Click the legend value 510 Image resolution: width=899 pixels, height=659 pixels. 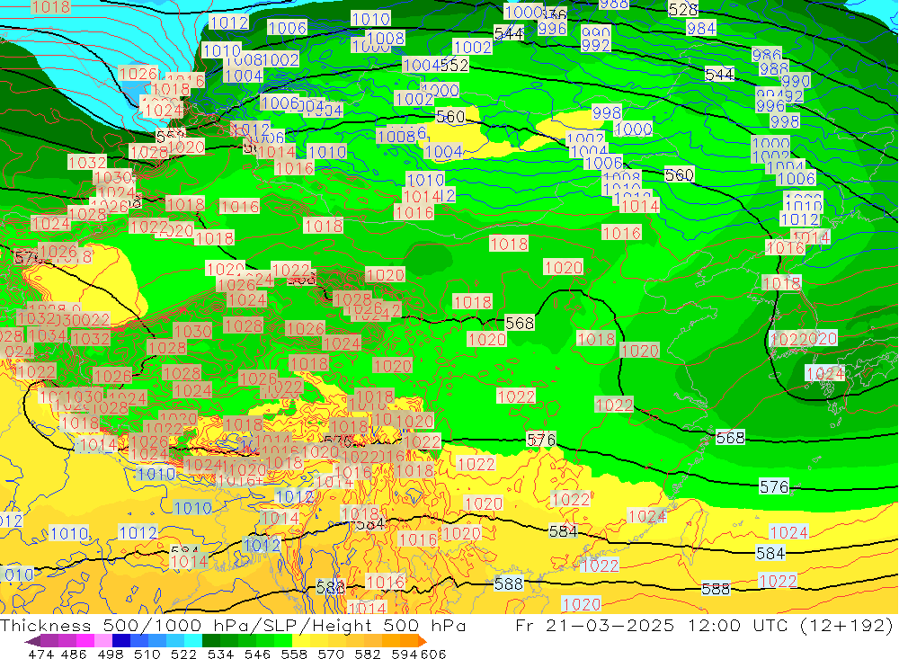click(x=147, y=654)
